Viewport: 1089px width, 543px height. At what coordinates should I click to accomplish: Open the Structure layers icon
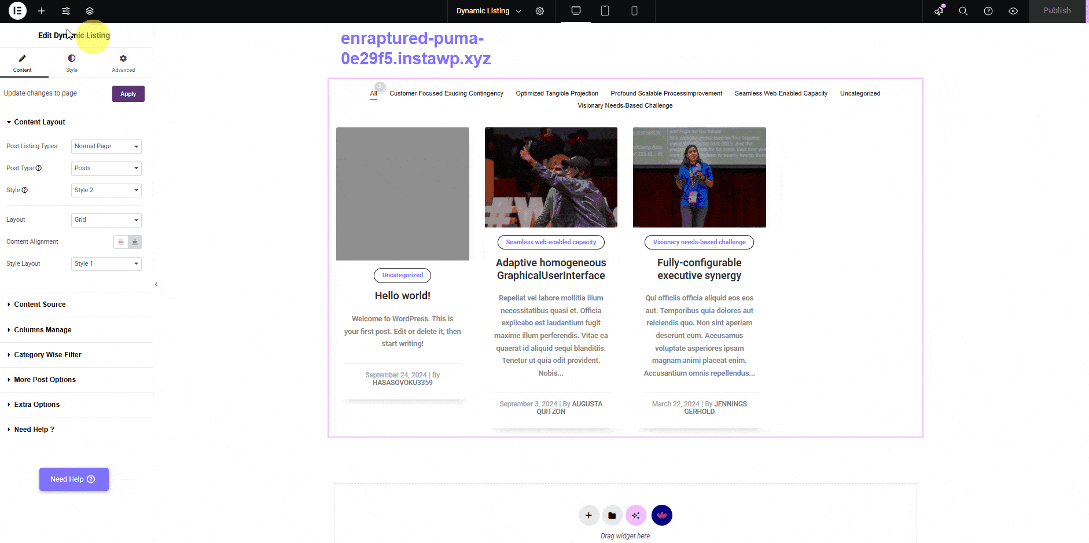coord(90,11)
